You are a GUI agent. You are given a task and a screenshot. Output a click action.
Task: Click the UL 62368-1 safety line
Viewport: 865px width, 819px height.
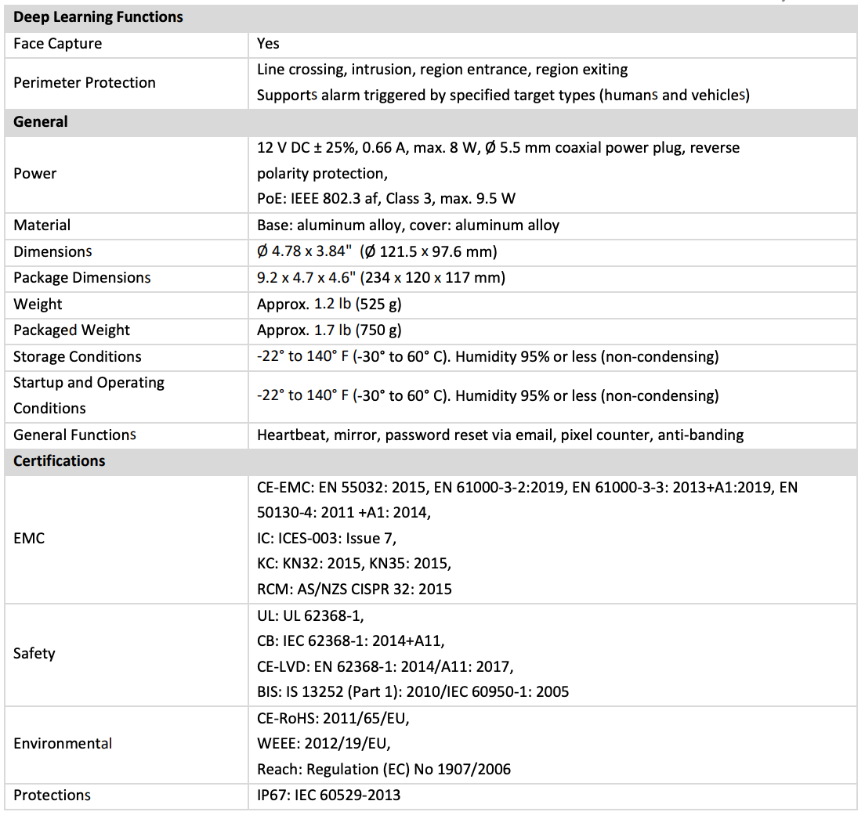pyautogui.click(x=310, y=615)
